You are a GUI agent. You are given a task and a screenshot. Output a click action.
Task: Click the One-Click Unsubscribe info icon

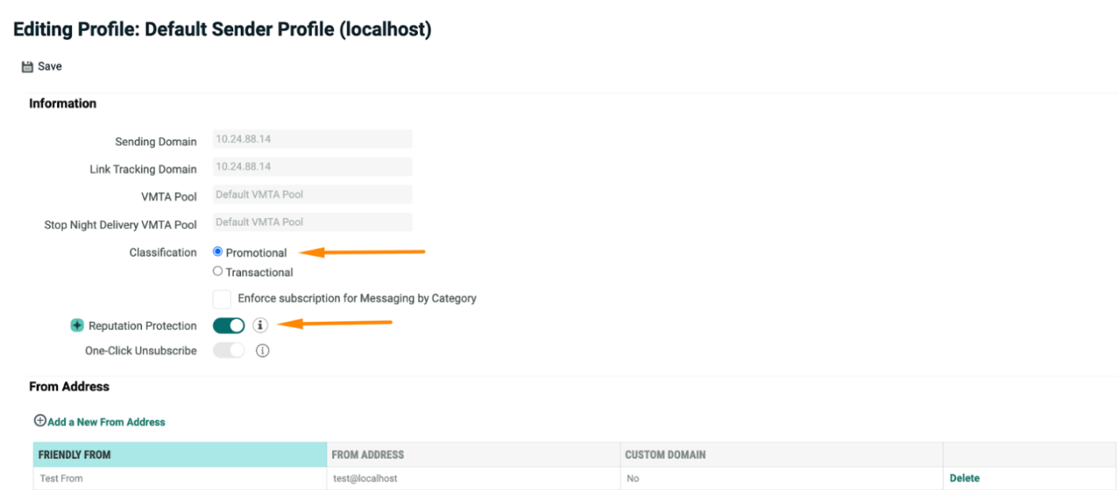click(262, 350)
